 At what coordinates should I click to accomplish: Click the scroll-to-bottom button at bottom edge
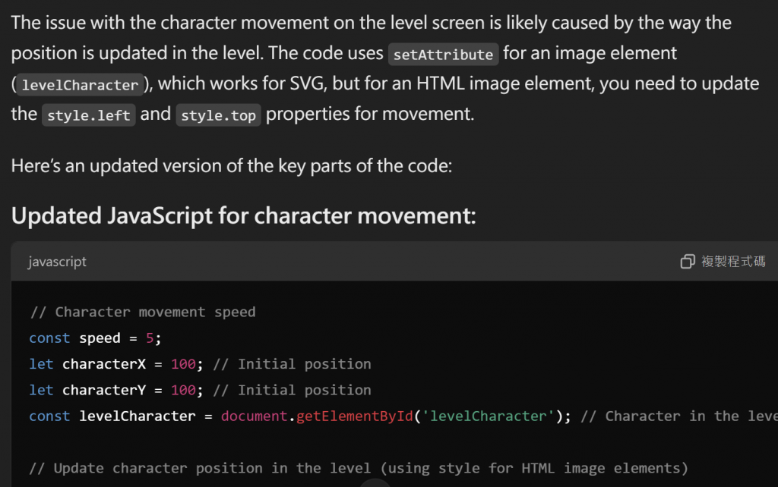[375, 483]
